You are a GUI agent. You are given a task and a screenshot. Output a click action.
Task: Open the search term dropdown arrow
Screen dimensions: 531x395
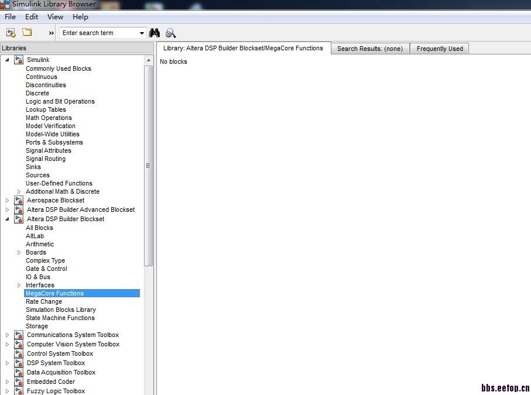tap(142, 33)
